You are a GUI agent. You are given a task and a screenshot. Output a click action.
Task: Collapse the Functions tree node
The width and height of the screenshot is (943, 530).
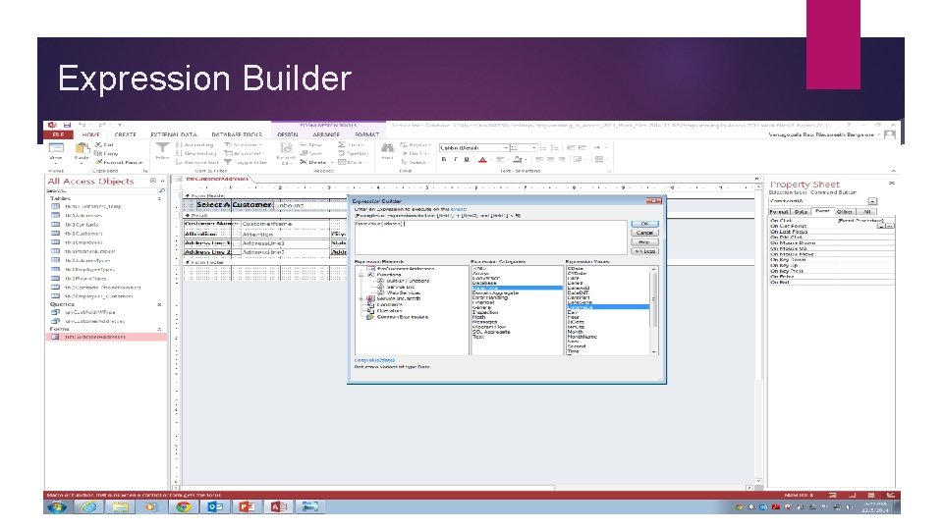(x=361, y=275)
